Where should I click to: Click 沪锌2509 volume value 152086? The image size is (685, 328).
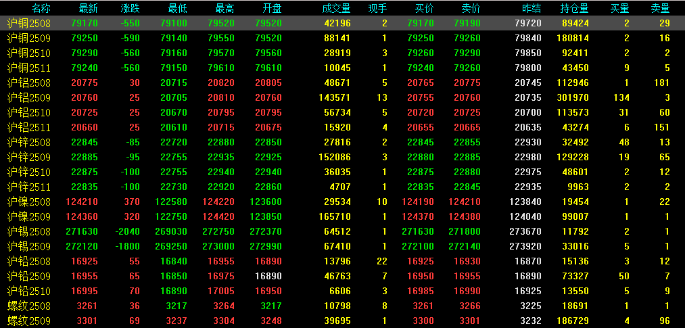point(334,157)
